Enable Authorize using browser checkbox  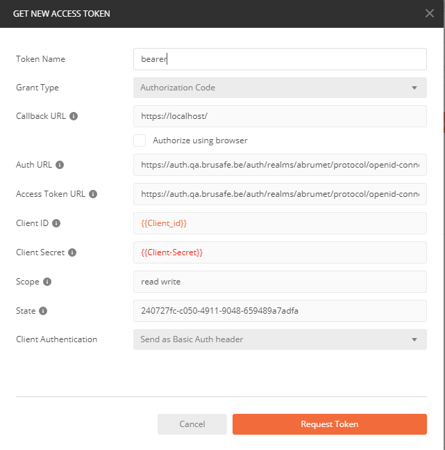point(140,140)
